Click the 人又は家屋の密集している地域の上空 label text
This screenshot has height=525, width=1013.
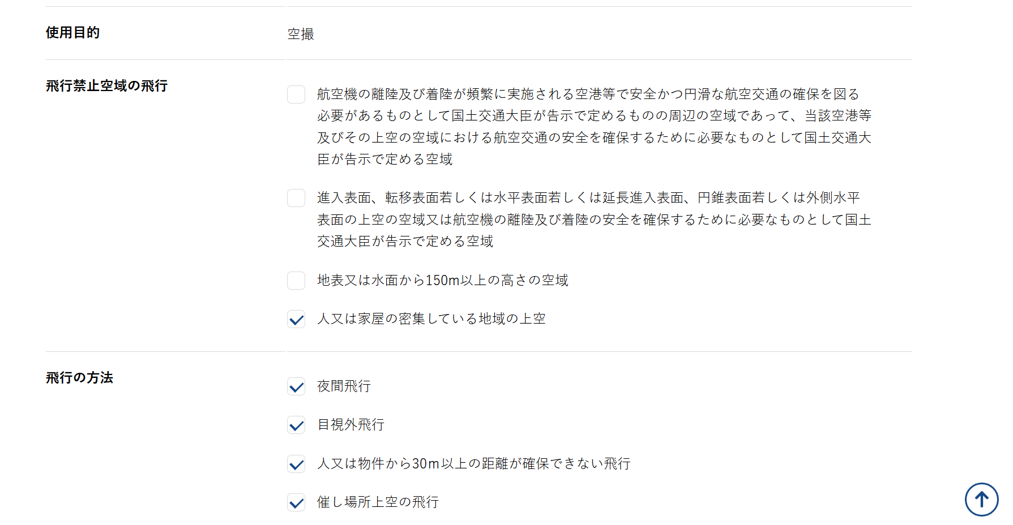tap(431, 319)
